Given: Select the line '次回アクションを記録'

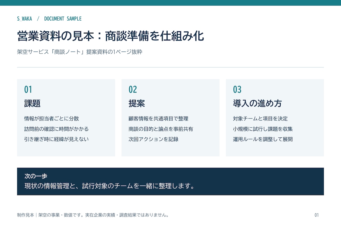Looking at the screenshot, I should (153, 139).
